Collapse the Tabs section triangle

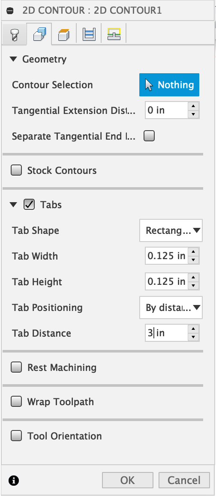coord(13,205)
